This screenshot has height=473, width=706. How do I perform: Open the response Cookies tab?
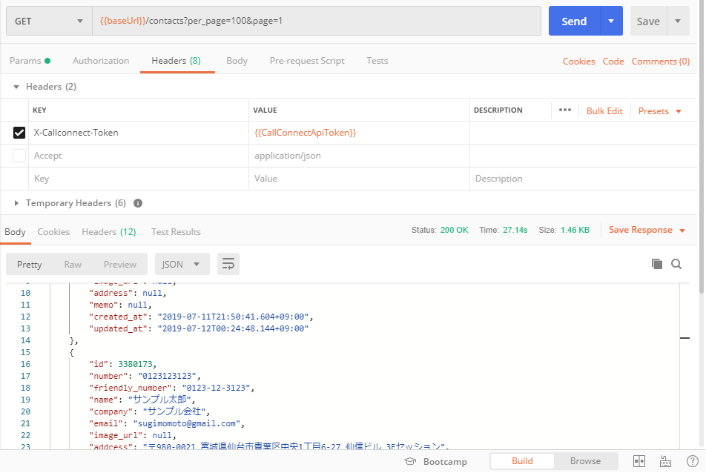point(53,232)
